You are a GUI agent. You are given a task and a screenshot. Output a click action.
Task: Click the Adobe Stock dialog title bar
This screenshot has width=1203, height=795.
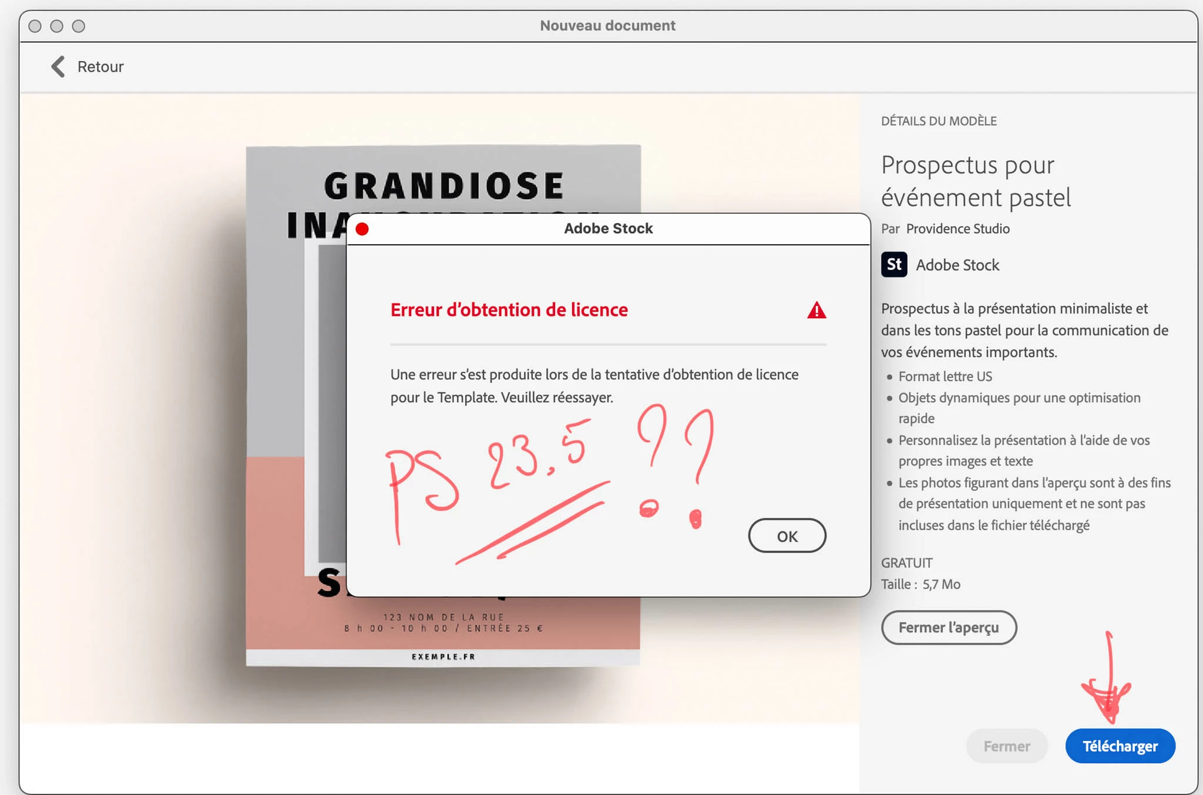tap(608, 228)
